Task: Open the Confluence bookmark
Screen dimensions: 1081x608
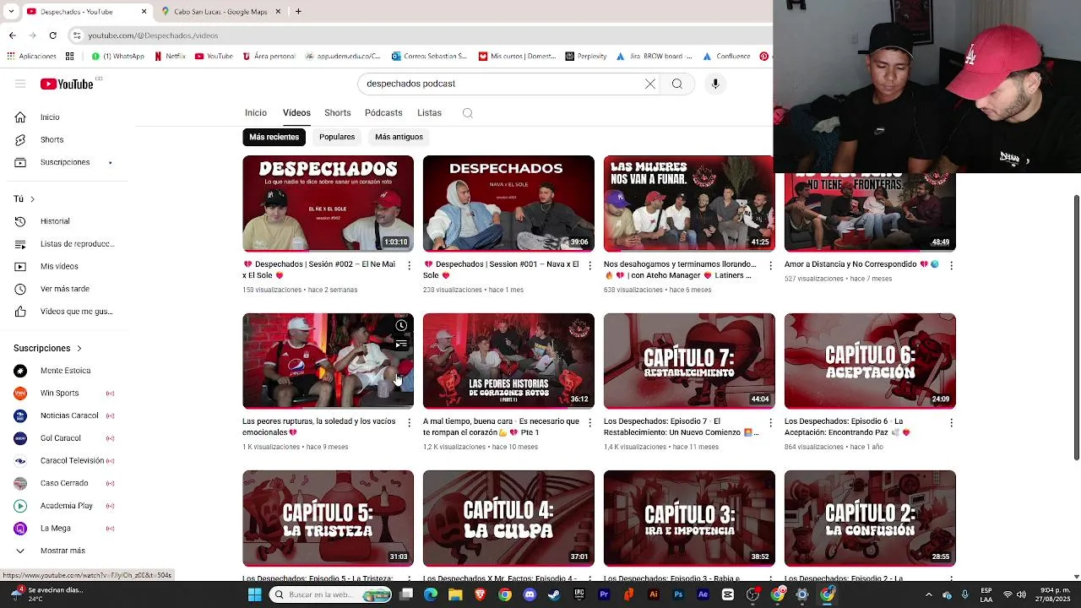Action: click(725, 57)
